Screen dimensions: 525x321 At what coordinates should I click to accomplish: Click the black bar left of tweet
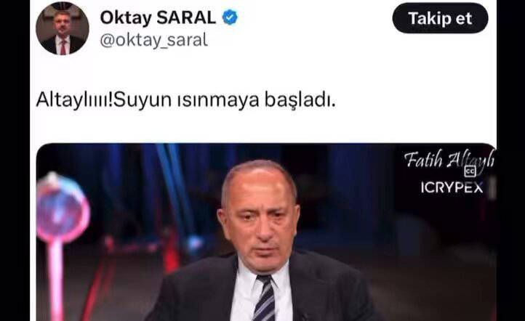(x=15, y=160)
